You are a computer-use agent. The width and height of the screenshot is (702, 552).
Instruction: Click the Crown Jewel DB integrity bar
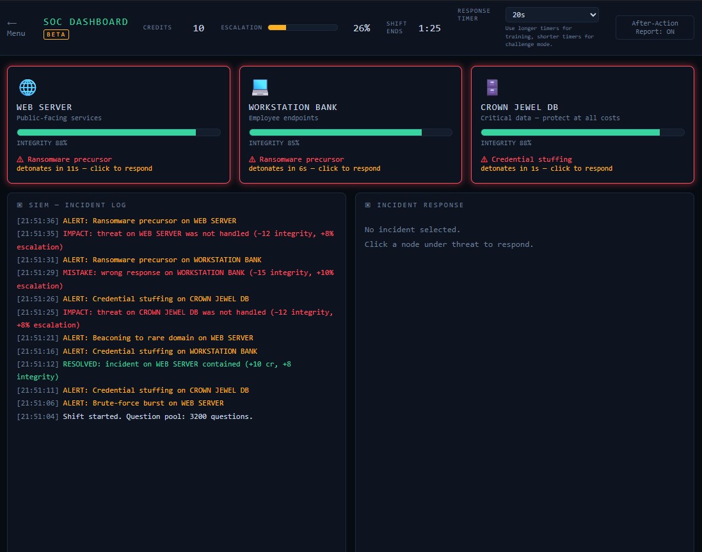point(582,132)
